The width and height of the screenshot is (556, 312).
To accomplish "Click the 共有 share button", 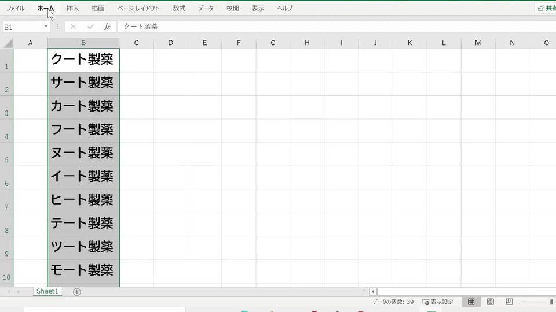I will pos(546,8).
